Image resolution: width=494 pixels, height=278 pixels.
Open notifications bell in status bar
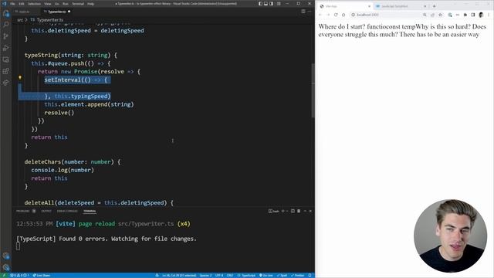pyautogui.click(x=310, y=275)
